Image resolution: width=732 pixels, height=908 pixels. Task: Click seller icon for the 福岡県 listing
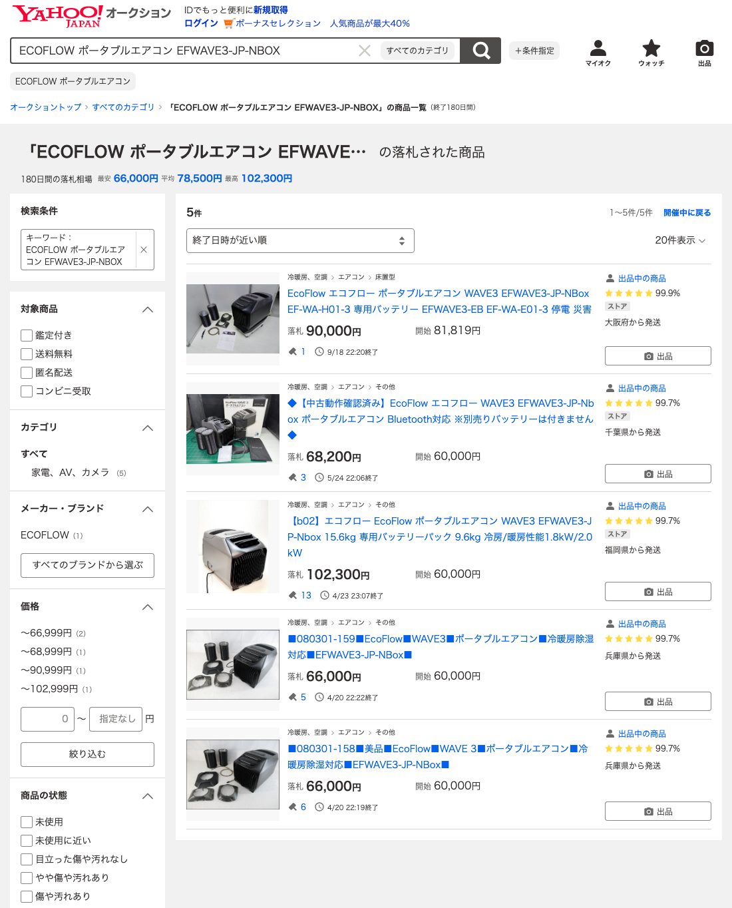click(x=610, y=506)
